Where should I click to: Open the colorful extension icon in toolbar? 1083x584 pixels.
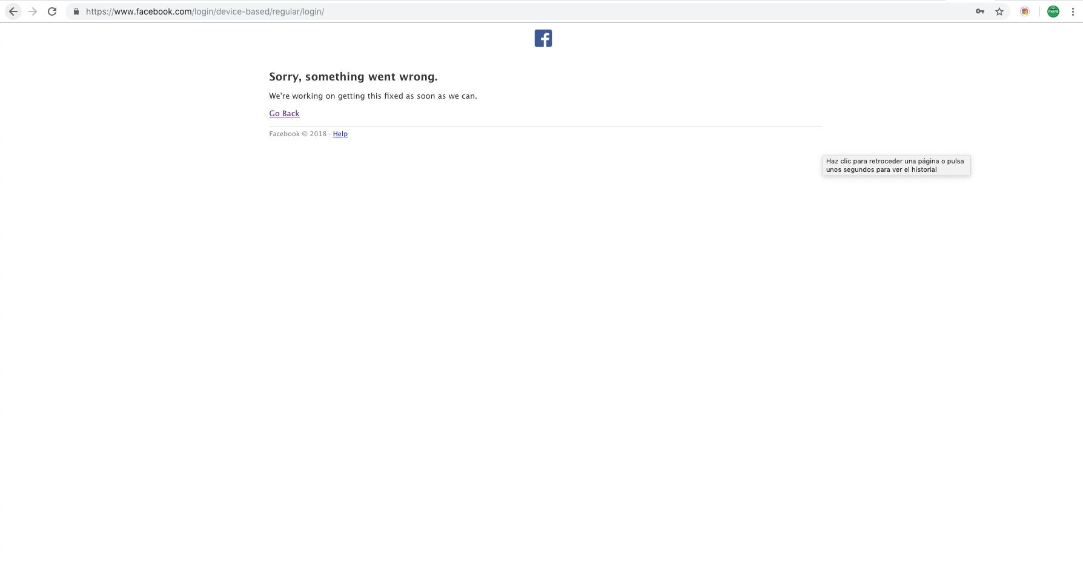point(1025,11)
